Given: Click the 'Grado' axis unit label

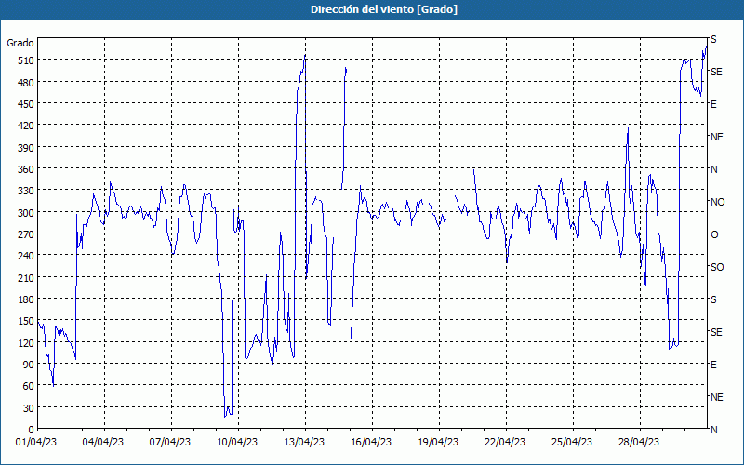Looking at the screenshot, I should click(x=20, y=43).
